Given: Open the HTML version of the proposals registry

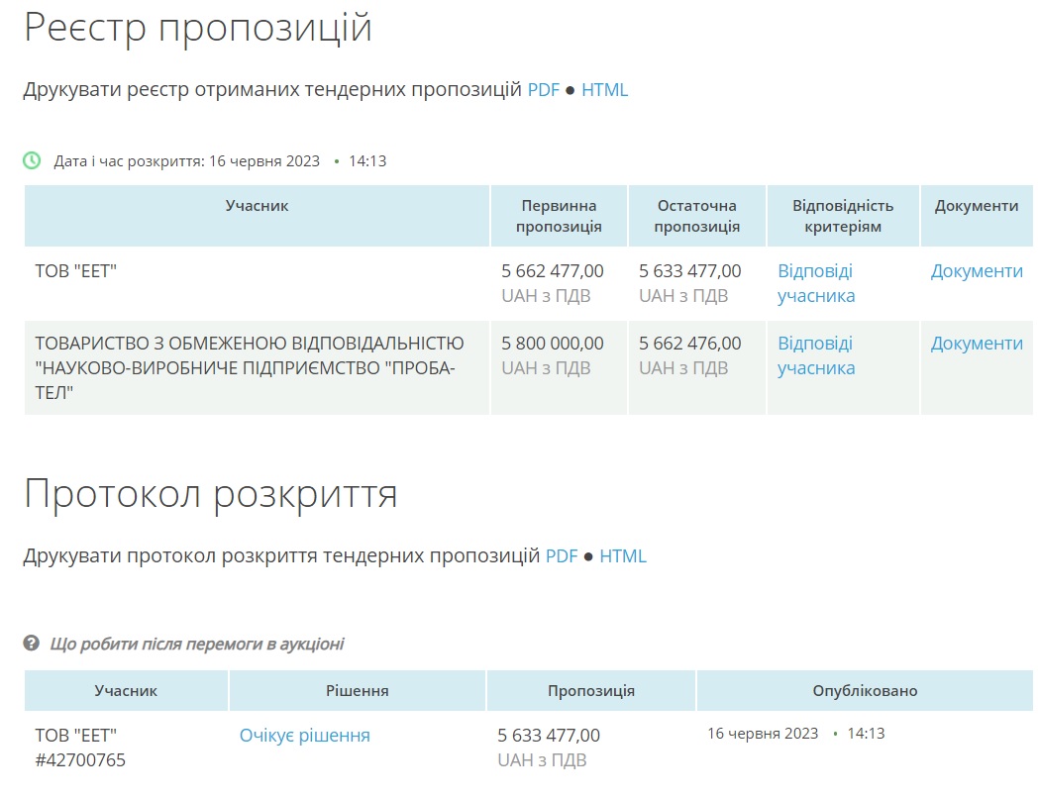Looking at the screenshot, I should [x=604, y=90].
